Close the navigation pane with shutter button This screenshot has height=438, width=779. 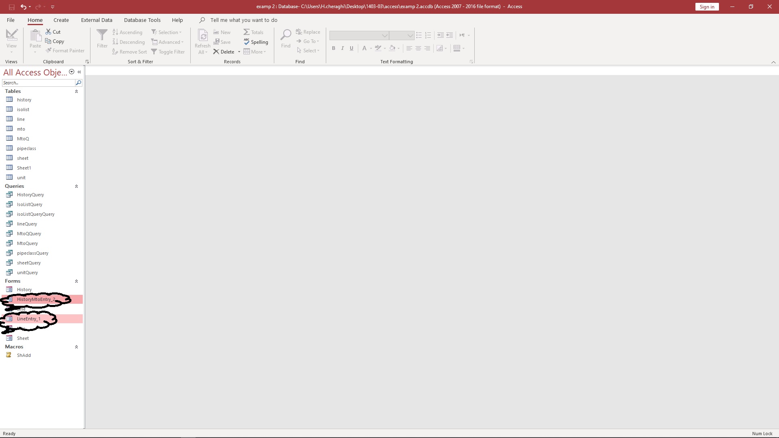[80, 72]
